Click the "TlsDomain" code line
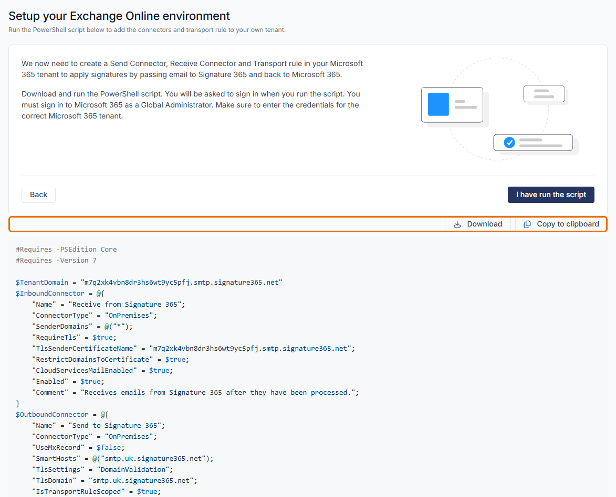The image size is (616, 497). [x=114, y=480]
